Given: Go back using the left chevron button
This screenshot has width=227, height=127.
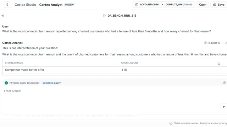Looking at the screenshot, I should pos(7,5).
